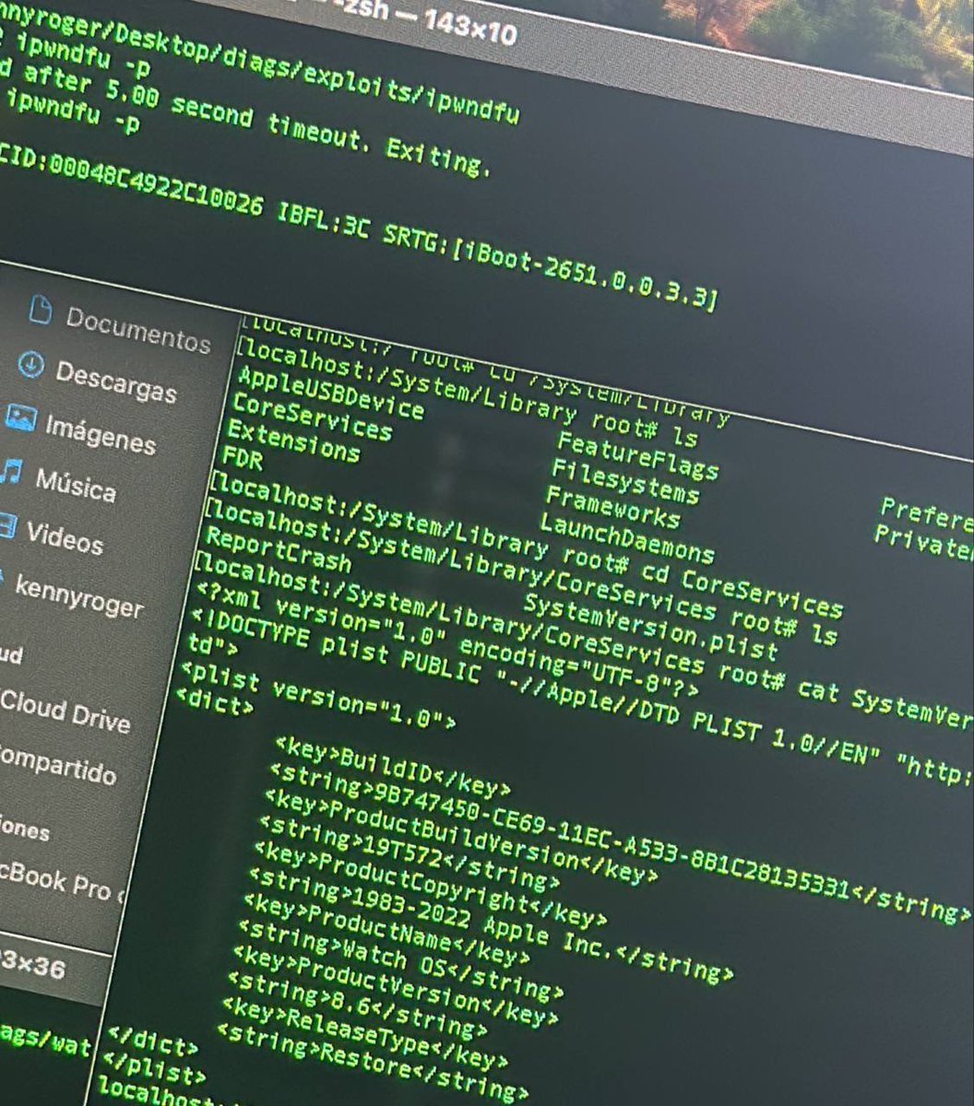The image size is (974, 1106).
Task: Click the BuildID key line
Action: (x=394, y=764)
